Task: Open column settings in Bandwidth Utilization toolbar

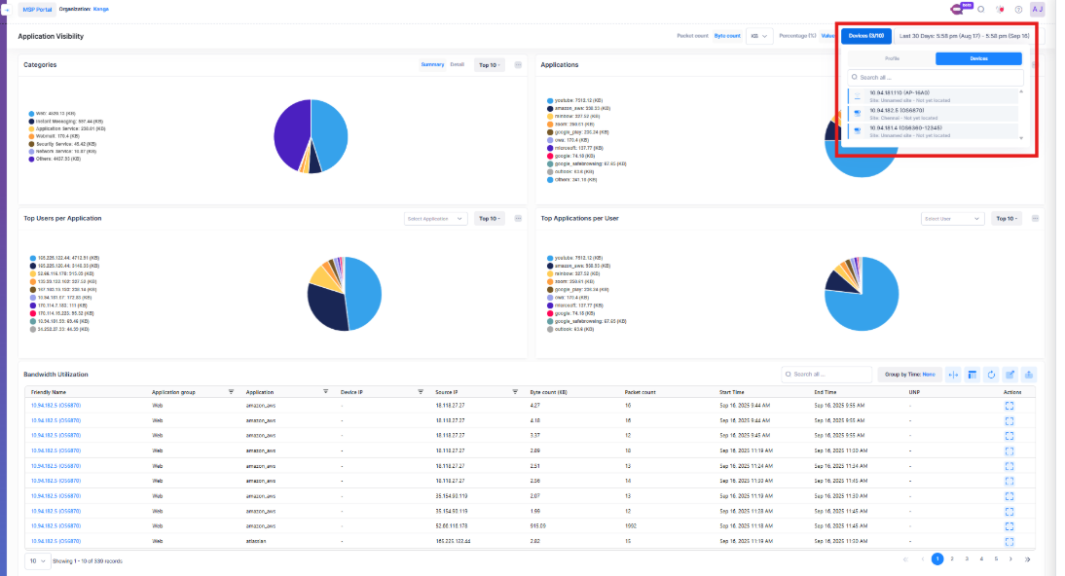Action: click(973, 375)
